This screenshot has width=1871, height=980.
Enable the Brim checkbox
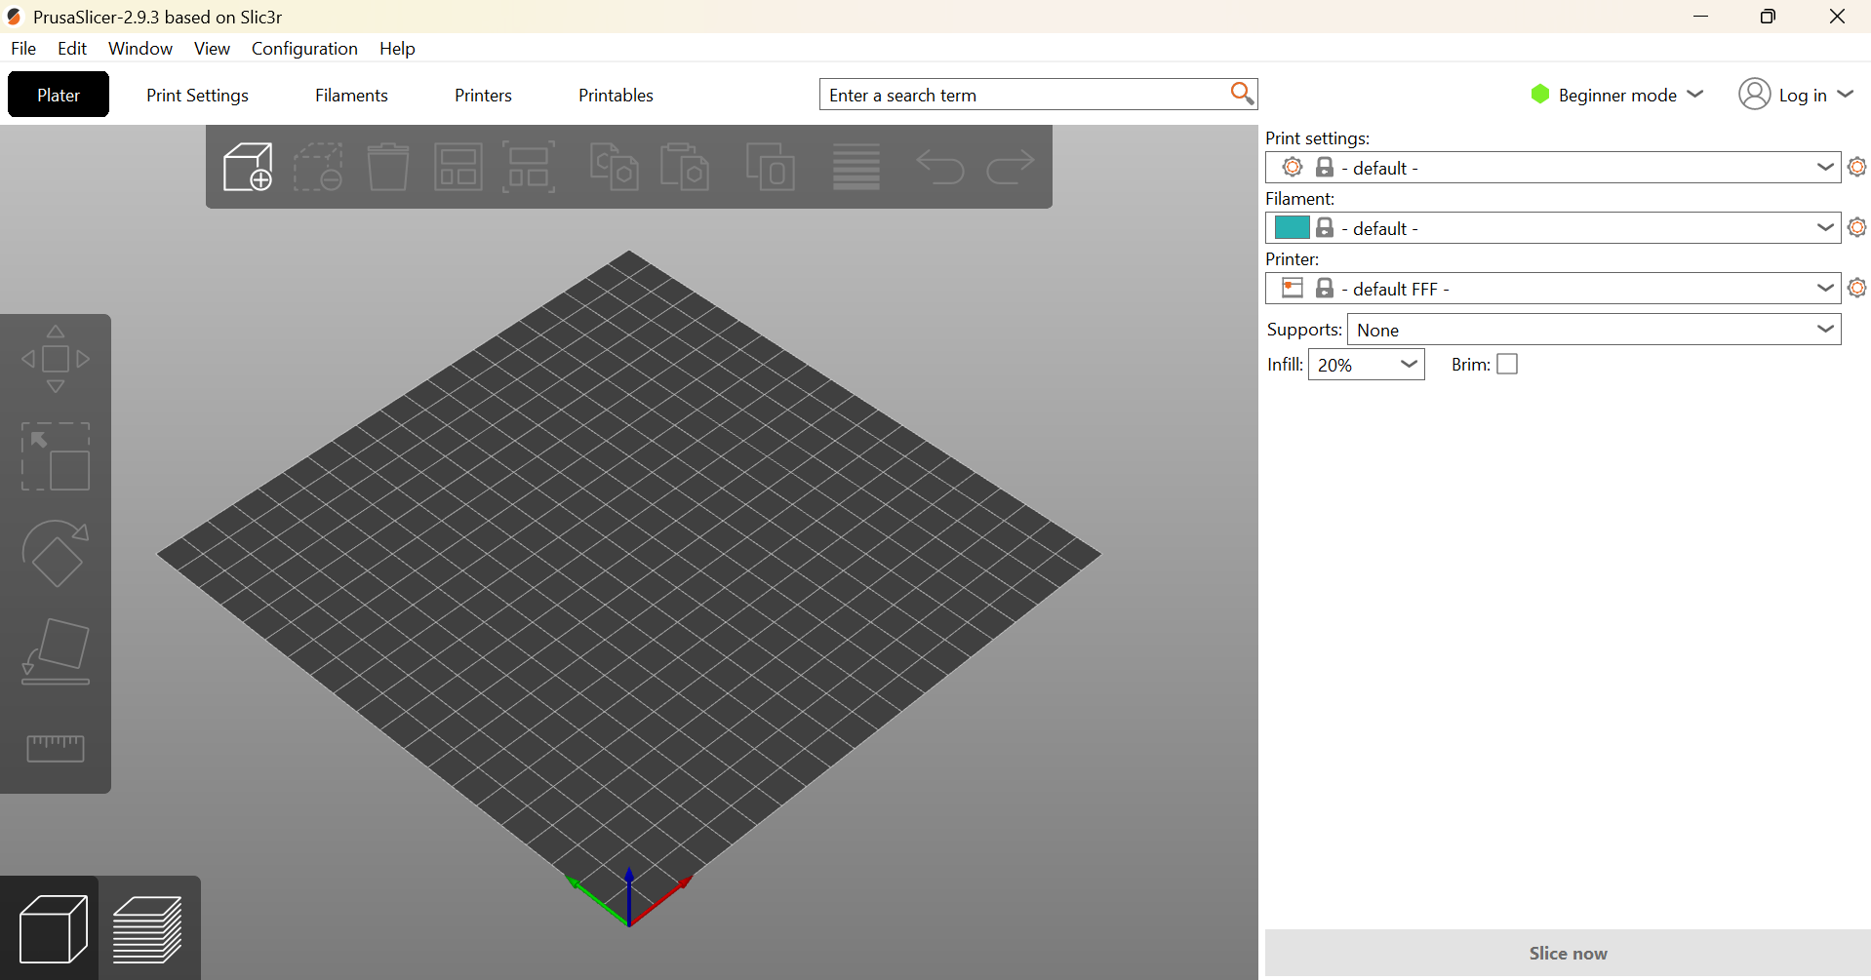tap(1507, 364)
